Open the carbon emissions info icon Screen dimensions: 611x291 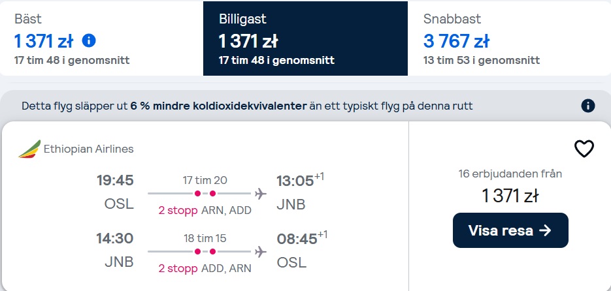(x=588, y=106)
